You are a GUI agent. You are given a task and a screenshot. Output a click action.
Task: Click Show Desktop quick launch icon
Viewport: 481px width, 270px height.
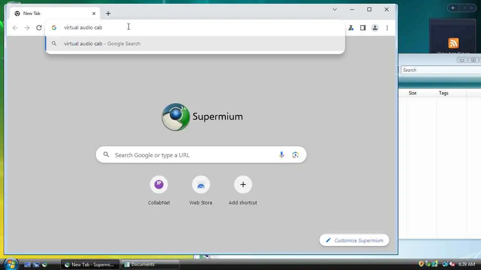(27, 264)
